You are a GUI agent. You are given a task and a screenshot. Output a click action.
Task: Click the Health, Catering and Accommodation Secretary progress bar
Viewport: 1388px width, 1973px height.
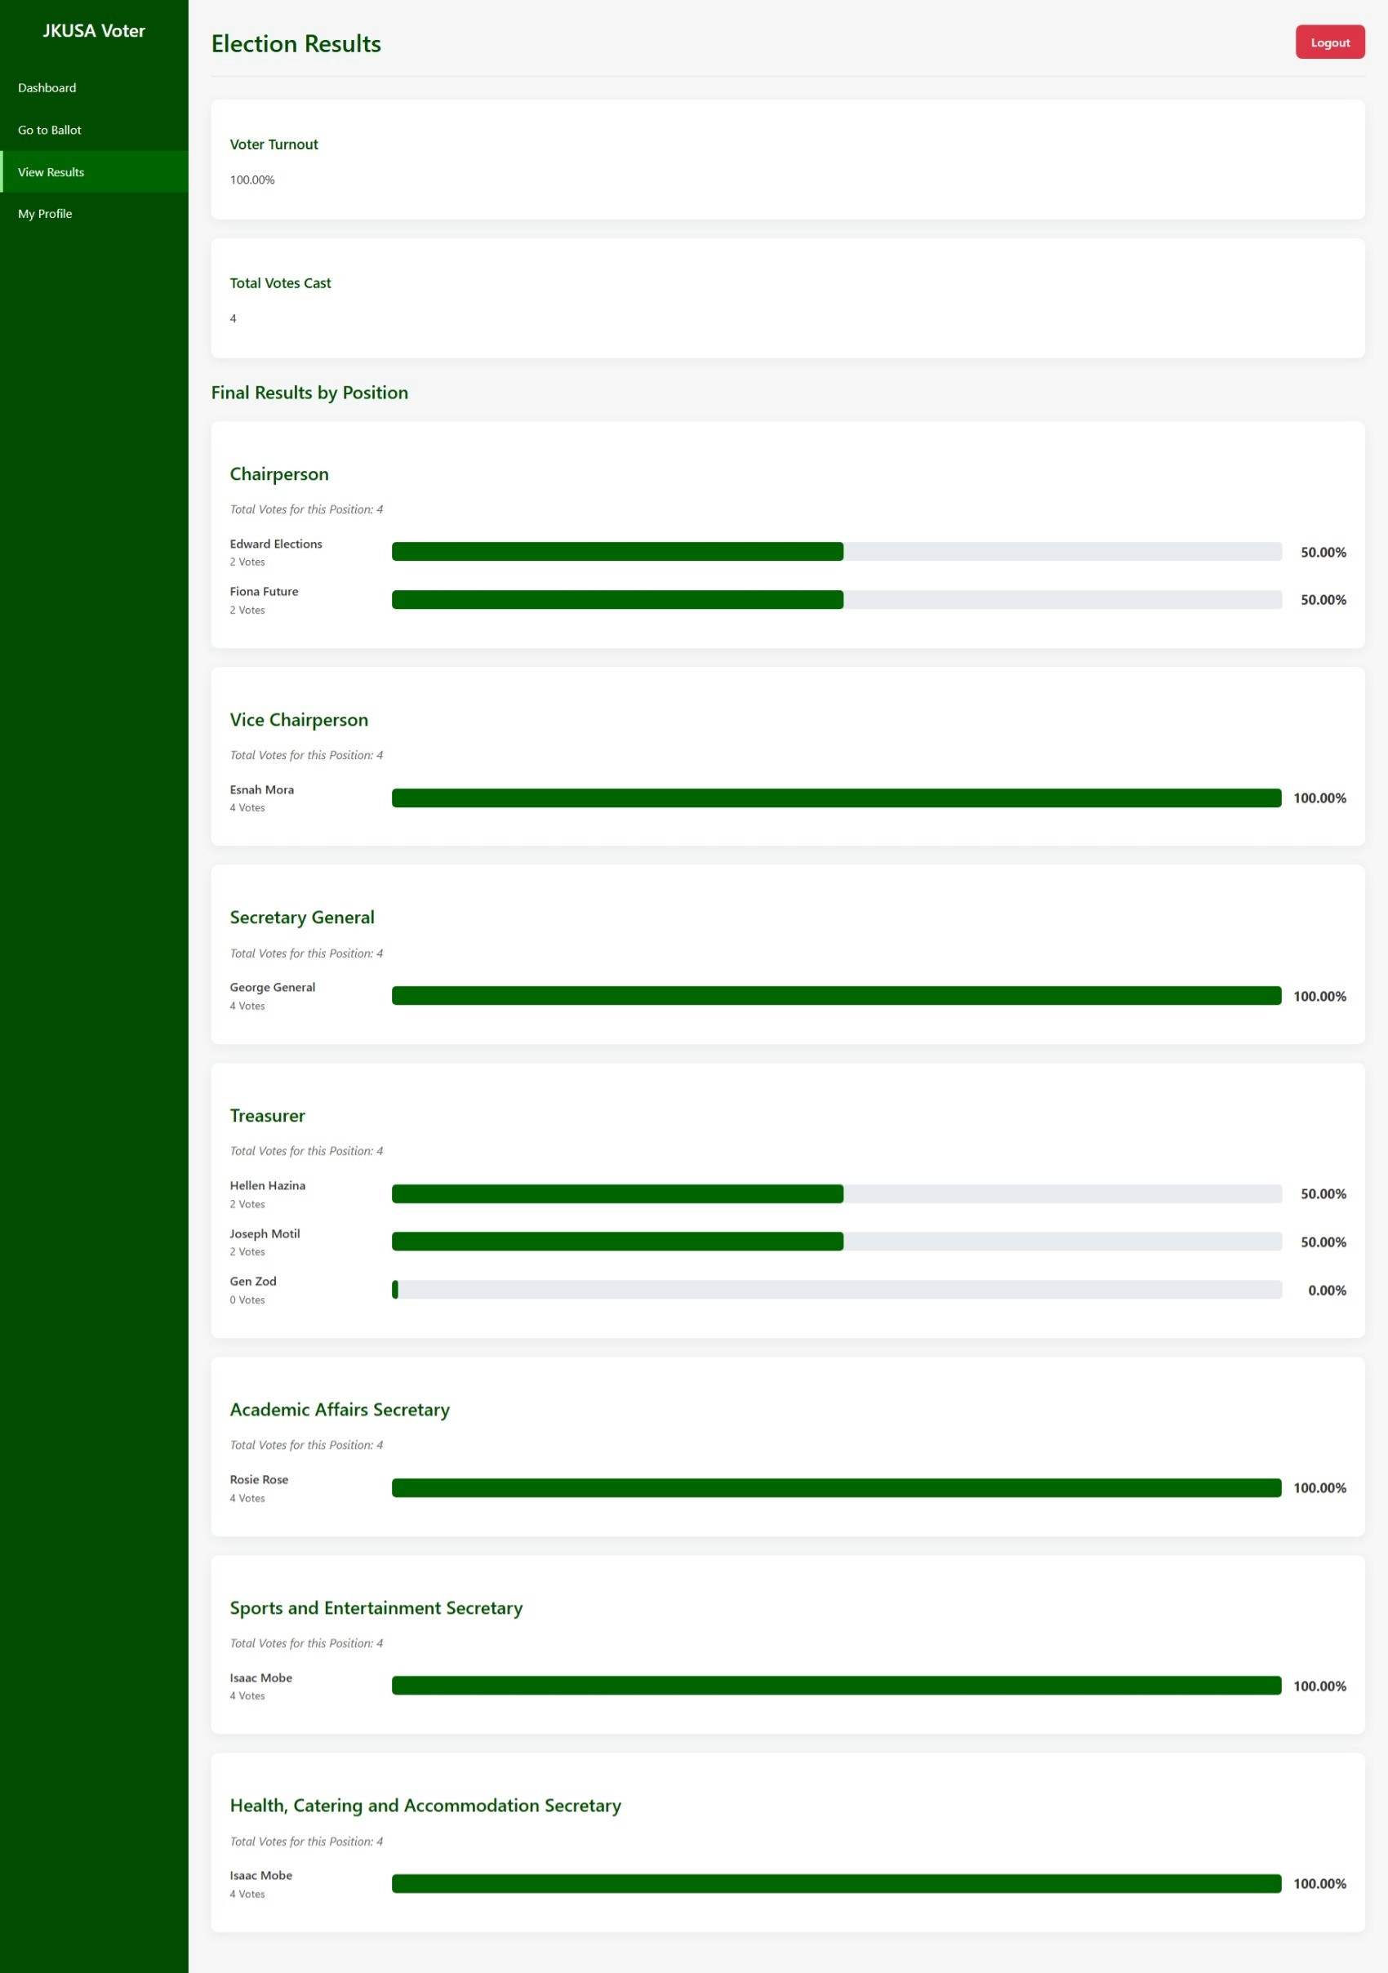(x=836, y=1884)
